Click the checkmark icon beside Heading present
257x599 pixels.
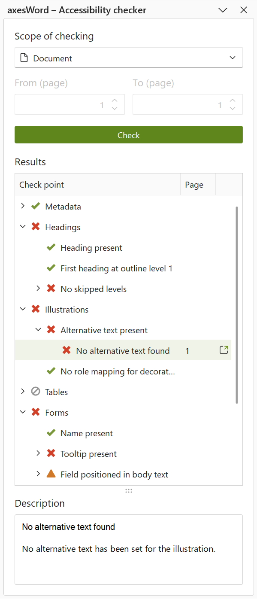[51, 248]
